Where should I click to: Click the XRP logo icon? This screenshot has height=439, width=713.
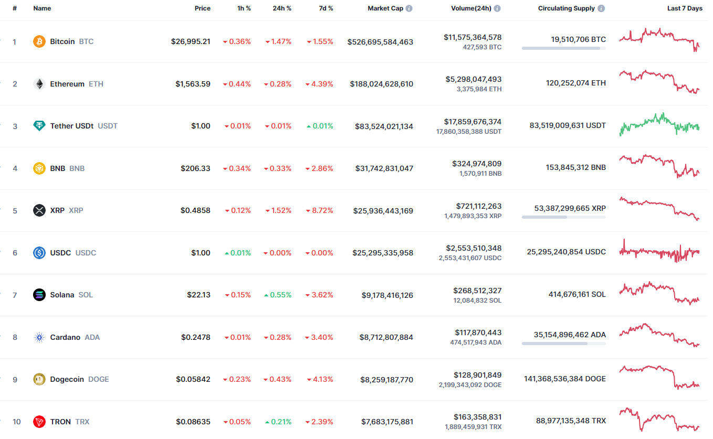[x=39, y=210]
